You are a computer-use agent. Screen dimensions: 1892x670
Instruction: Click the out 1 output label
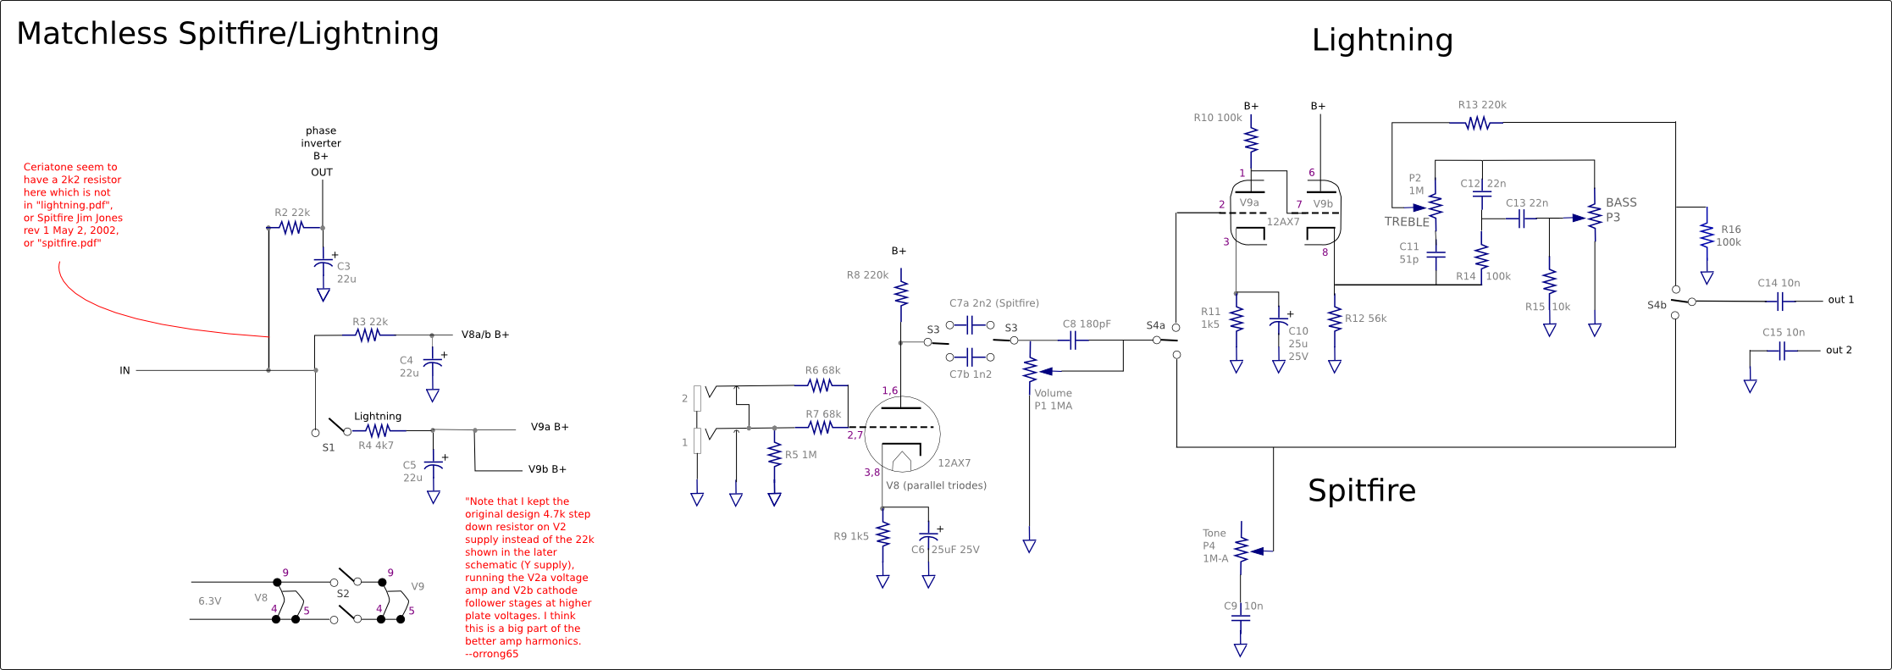pos(1841,300)
